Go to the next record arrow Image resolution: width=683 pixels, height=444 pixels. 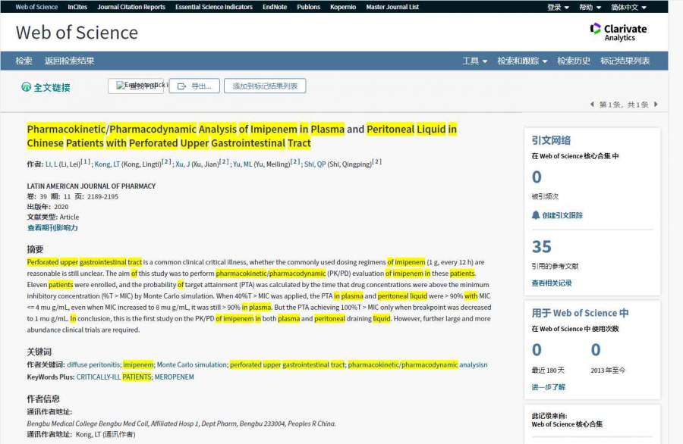(x=656, y=105)
